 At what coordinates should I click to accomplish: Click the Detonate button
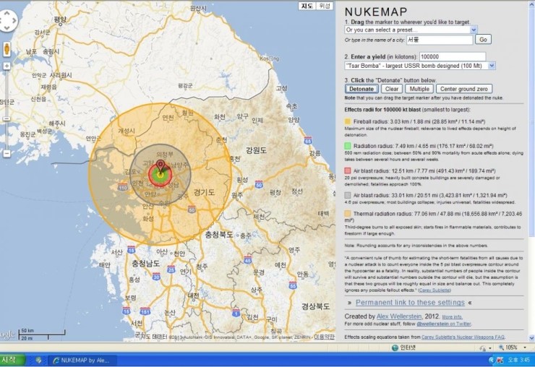[361, 89]
